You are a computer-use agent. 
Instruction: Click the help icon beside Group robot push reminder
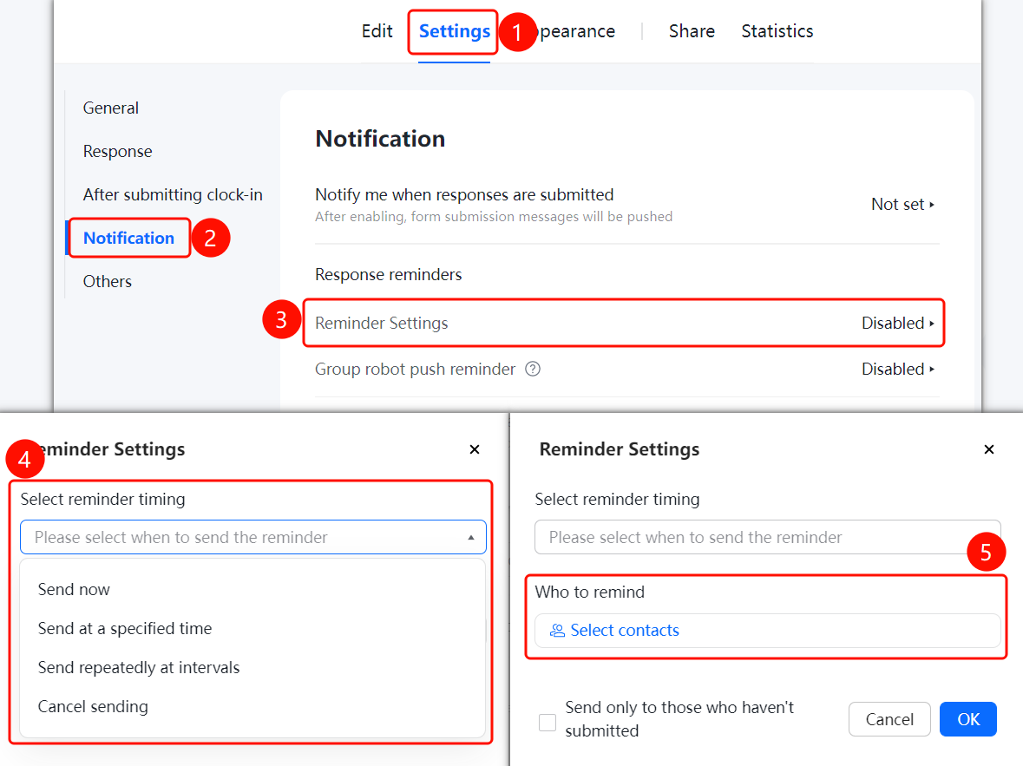click(533, 370)
